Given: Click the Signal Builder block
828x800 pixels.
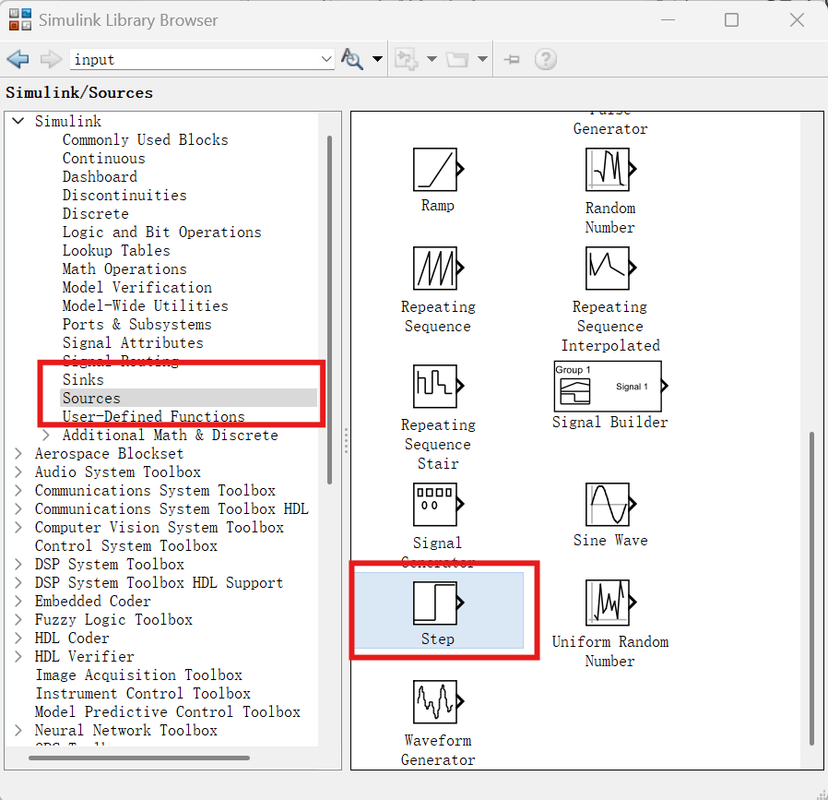Looking at the screenshot, I should (x=609, y=387).
